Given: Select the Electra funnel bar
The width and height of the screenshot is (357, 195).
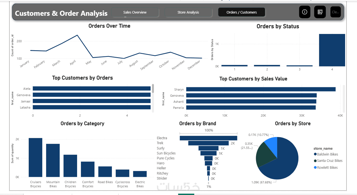Looking at the screenshot, I should [208, 138].
